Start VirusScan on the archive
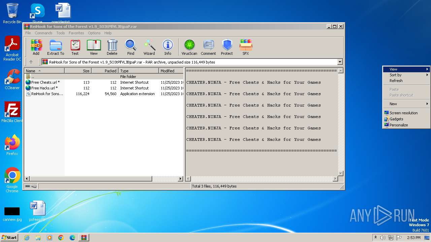 189,47
